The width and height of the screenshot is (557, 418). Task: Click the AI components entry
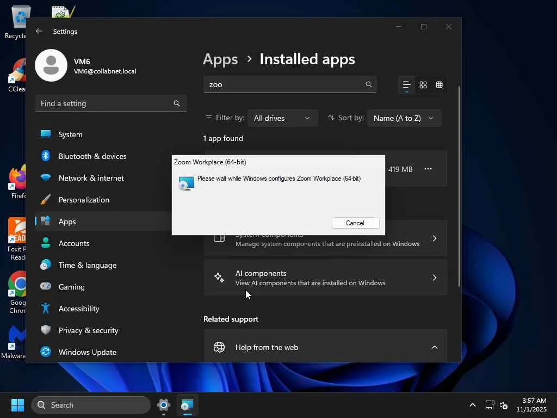[325, 278]
